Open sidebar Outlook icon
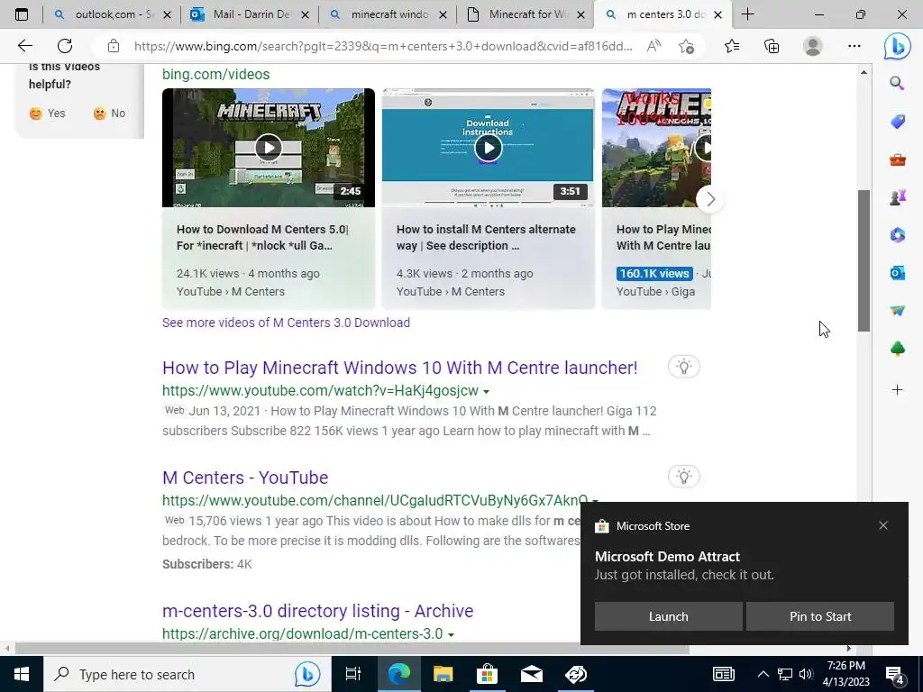This screenshot has width=923, height=692. 897,273
